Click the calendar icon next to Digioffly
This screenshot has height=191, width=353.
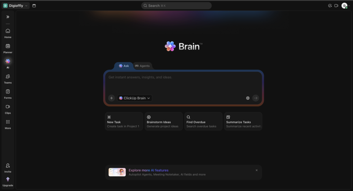[34, 6]
